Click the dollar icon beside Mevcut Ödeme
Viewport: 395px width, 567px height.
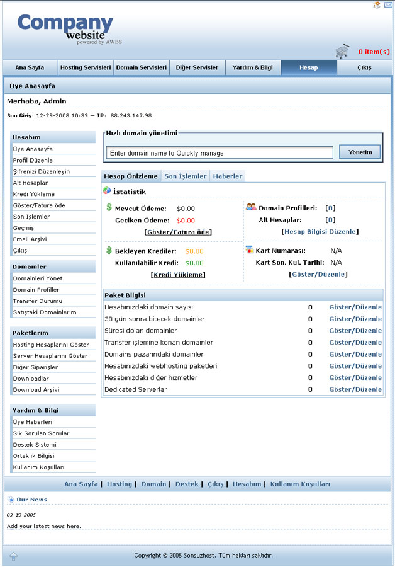coord(109,207)
